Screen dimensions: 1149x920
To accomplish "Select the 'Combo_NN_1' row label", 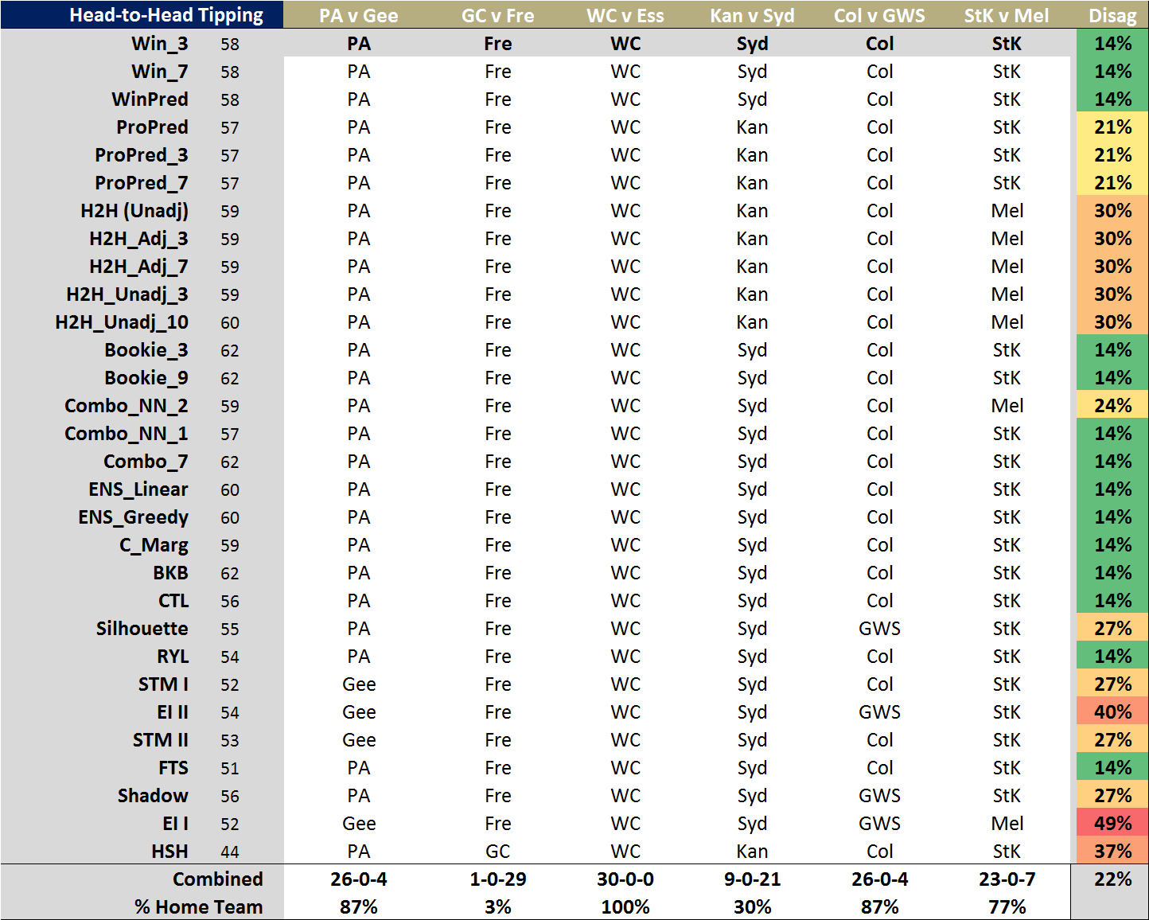I will coord(127,434).
